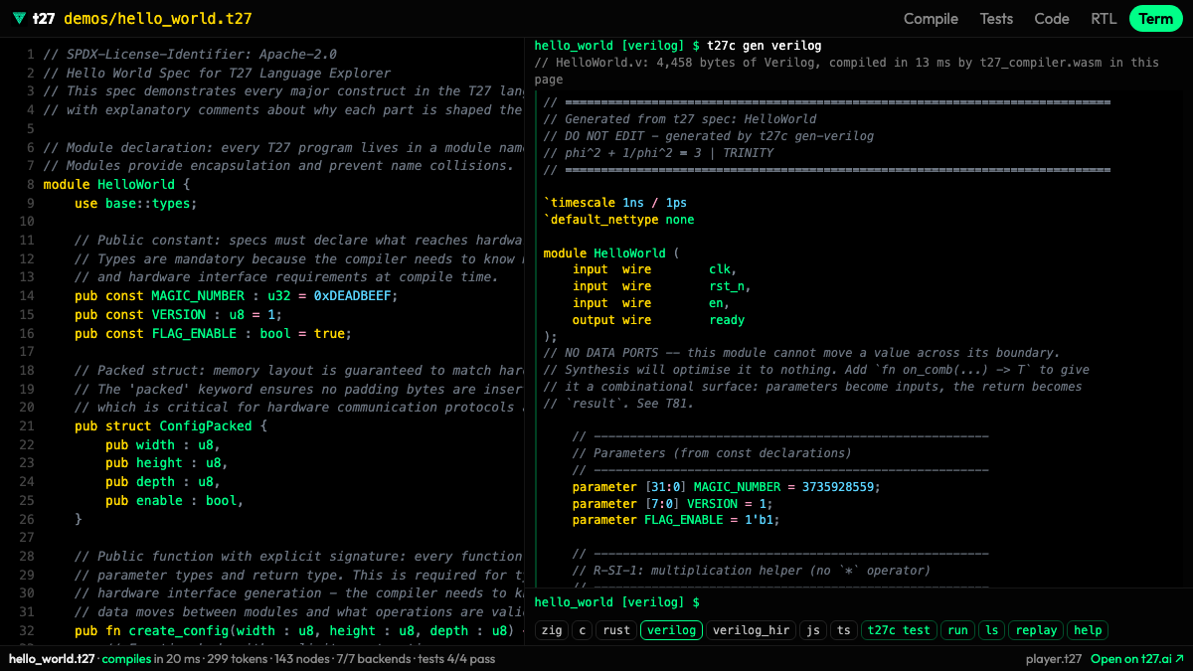1193x671 pixels.
Task: Click the t27 brand name text
Action: (x=44, y=19)
